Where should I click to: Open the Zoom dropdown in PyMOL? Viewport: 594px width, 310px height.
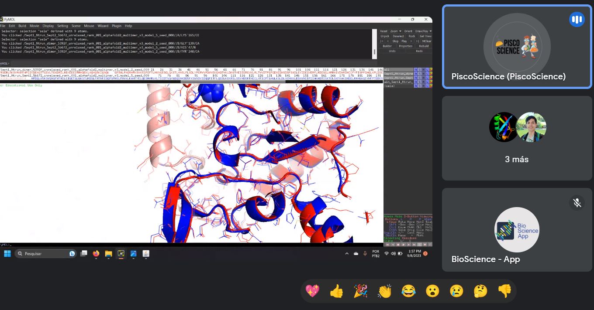[395, 31]
